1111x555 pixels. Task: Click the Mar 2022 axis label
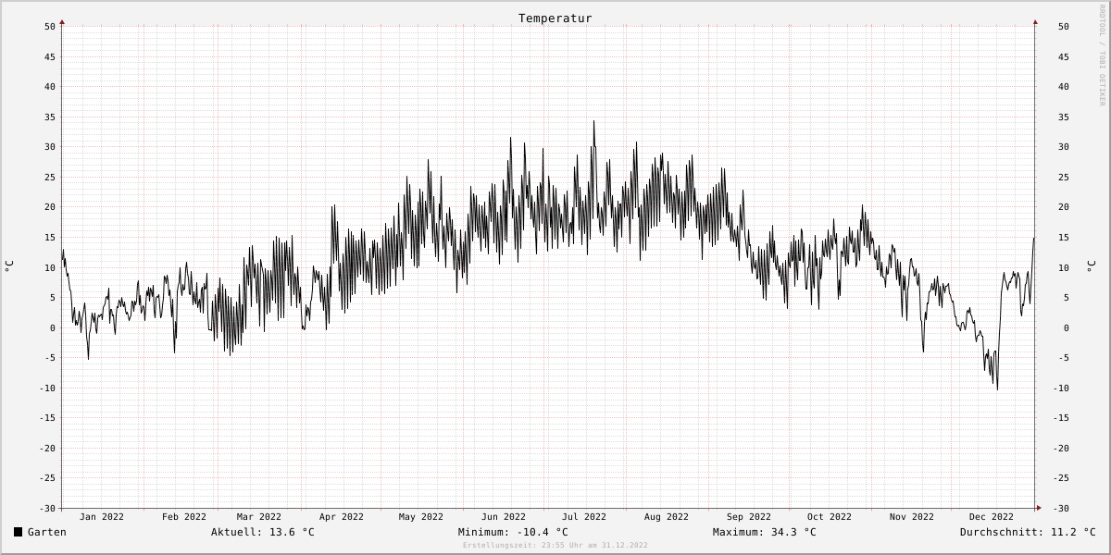(259, 517)
